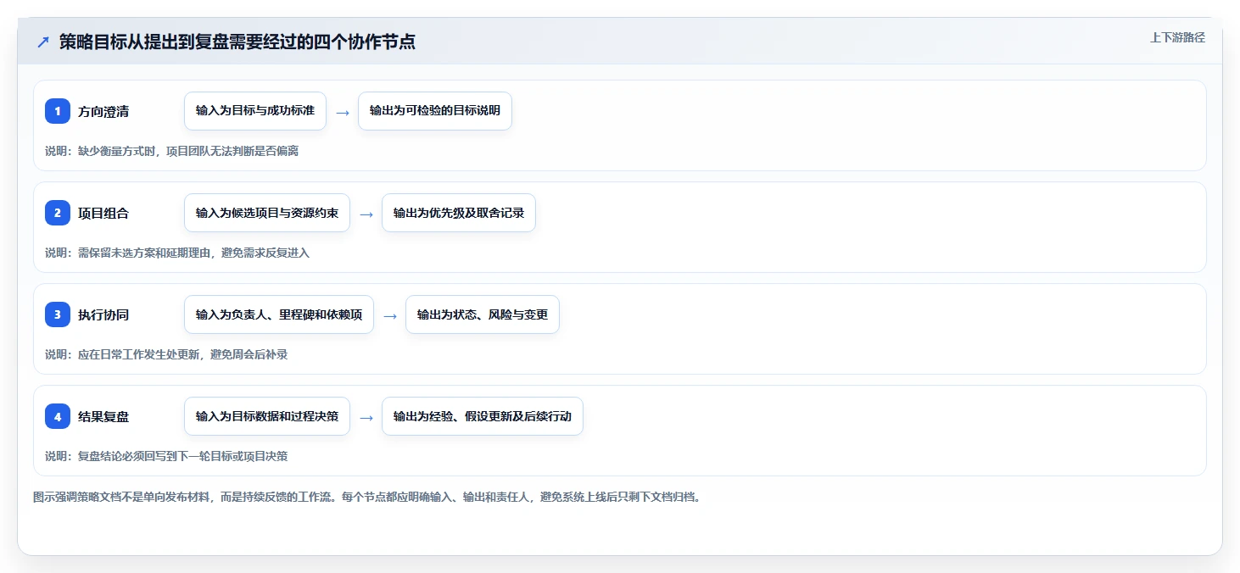Click the 输入为负责人、里程碑和依赖项 box
The image size is (1240, 573).
[x=279, y=314]
